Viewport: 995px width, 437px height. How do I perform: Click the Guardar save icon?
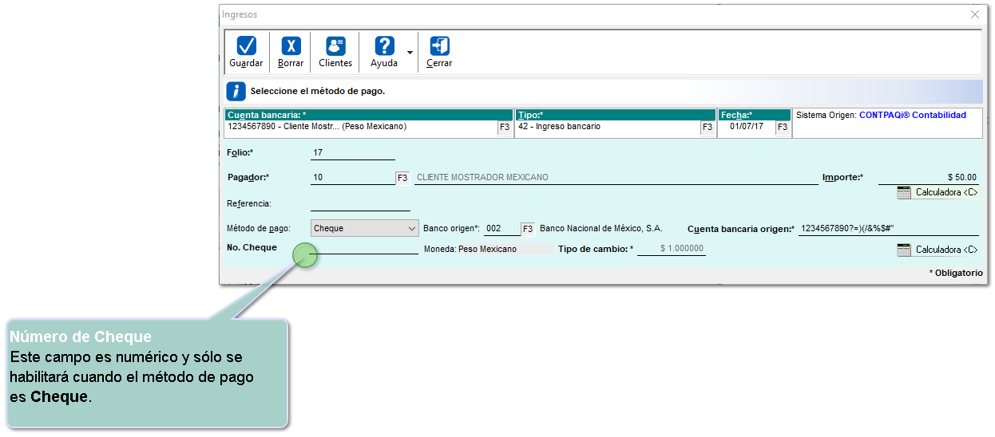[x=246, y=47]
